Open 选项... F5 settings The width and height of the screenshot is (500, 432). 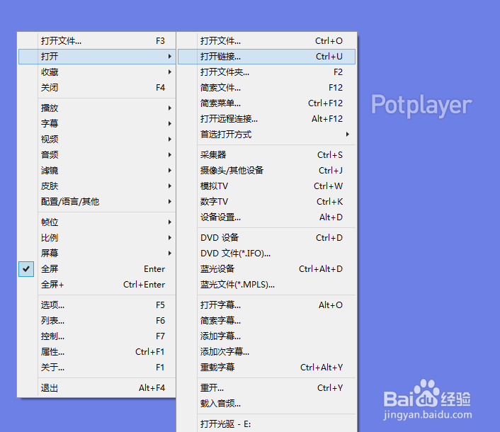pyautogui.click(x=97, y=305)
